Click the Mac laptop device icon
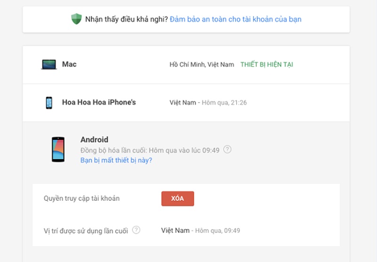 pos(49,65)
